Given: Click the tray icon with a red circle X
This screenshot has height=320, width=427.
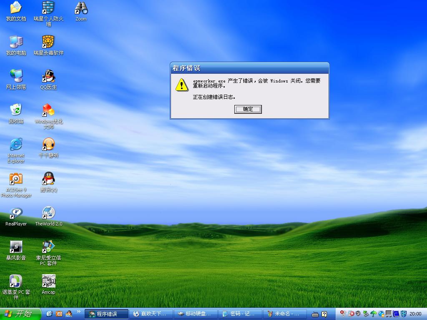Looking at the screenshot, I should point(351,314).
